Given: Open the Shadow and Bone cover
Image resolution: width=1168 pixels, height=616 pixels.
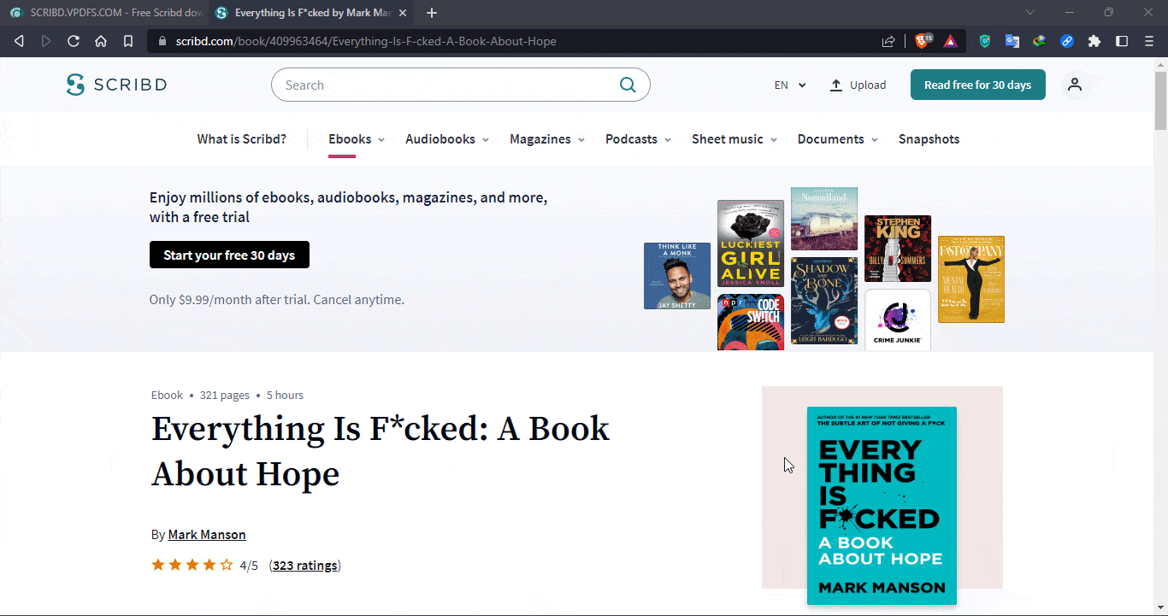Looking at the screenshot, I should [x=824, y=301].
